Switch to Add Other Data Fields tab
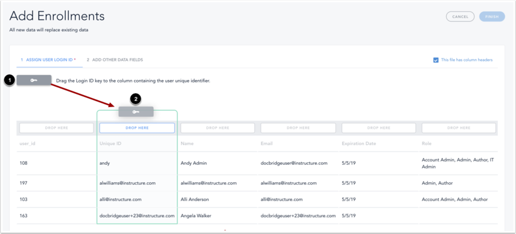The height and width of the screenshot is (234, 516). pos(115,60)
